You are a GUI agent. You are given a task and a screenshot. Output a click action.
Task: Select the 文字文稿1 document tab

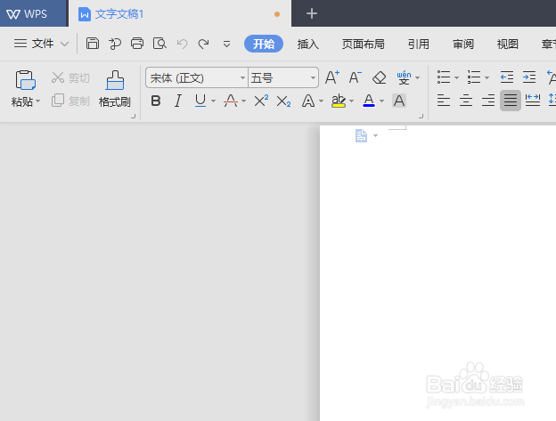pyautogui.click(x=180, y=14)
